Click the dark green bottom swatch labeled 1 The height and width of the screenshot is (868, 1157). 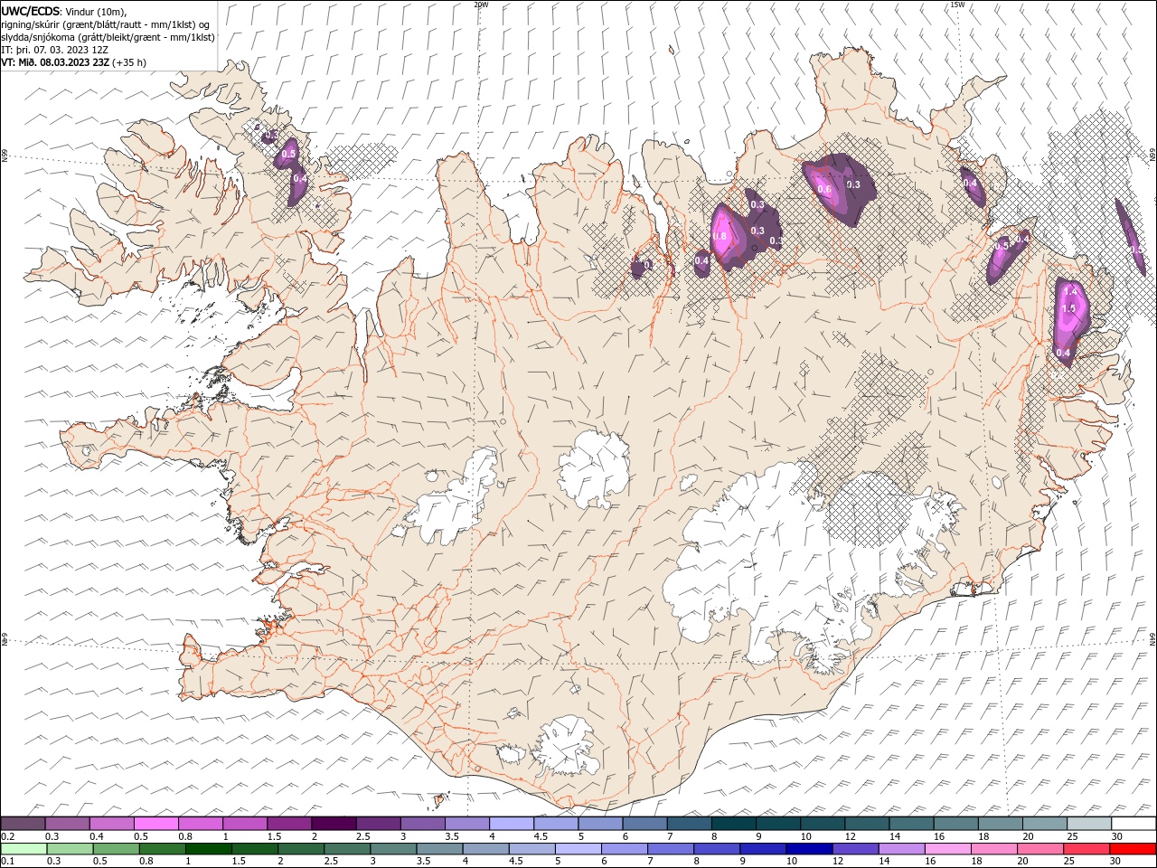[208, 849]
